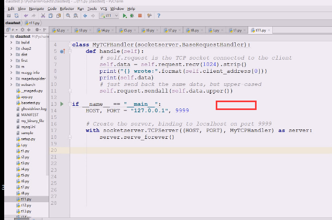Screen dimensions: 332x220
Task: Click the t11.py breadcrumb
Action: pos(32,23)
